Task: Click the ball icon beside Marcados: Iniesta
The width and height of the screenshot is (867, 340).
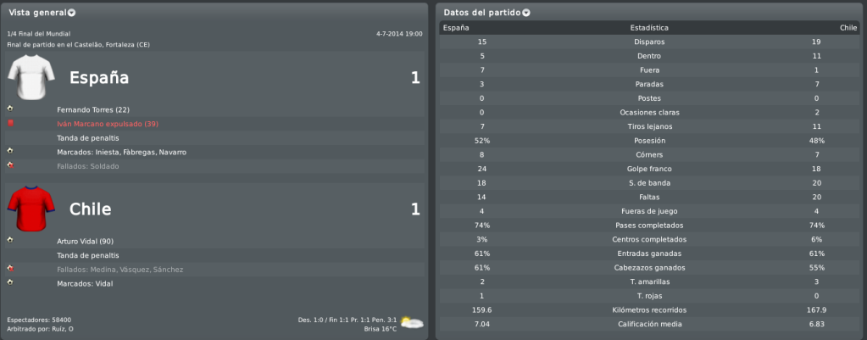Action: point(10,151)
